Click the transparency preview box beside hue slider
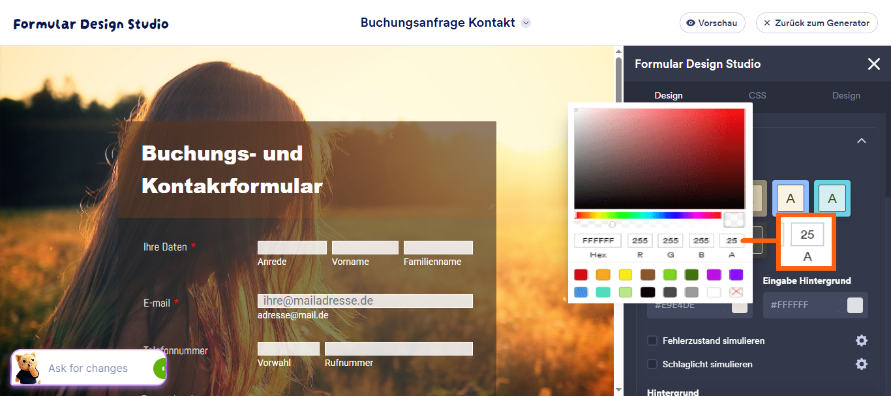The image size is (891, 396). [x=734, y=220]
